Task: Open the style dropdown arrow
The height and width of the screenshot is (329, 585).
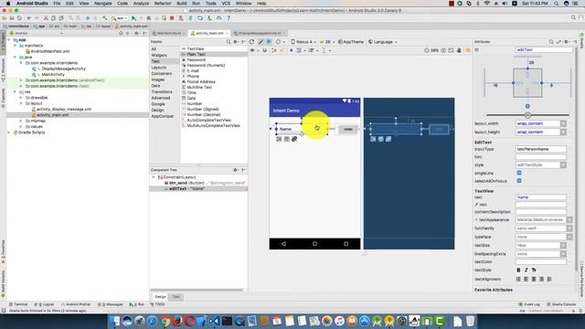Action: tap(563, 164)
